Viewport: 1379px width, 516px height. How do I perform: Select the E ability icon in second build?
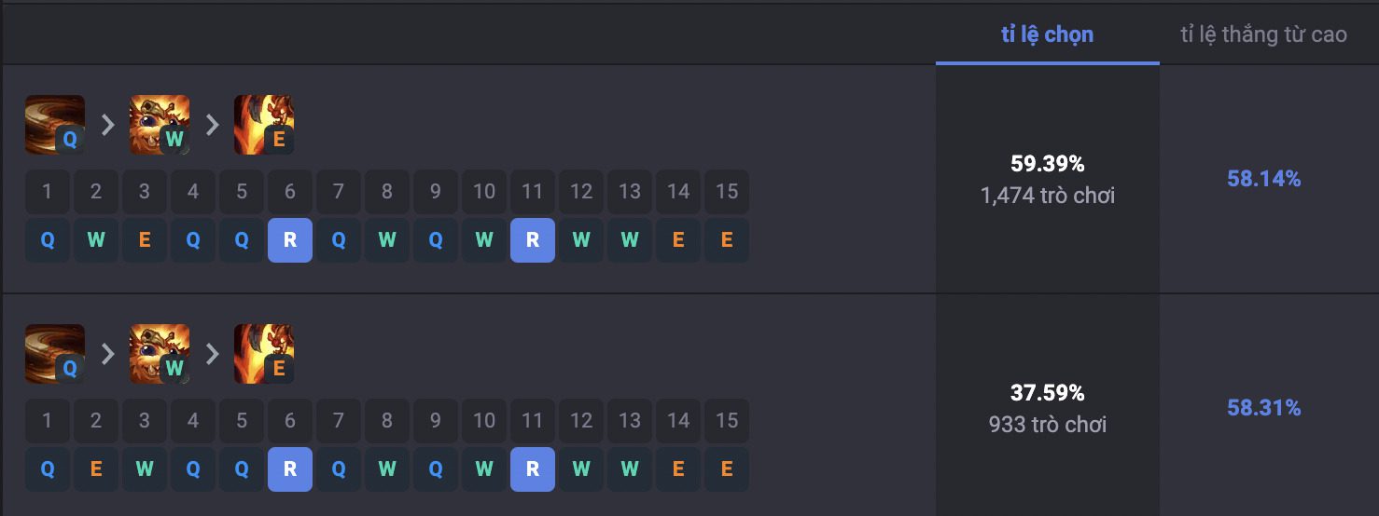(264, 354)
